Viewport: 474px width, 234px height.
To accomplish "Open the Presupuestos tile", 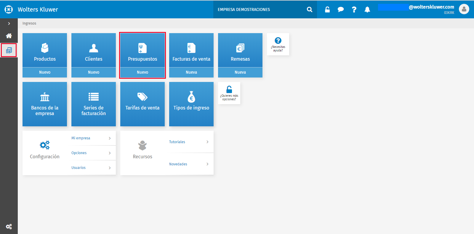I will [142, 50].
